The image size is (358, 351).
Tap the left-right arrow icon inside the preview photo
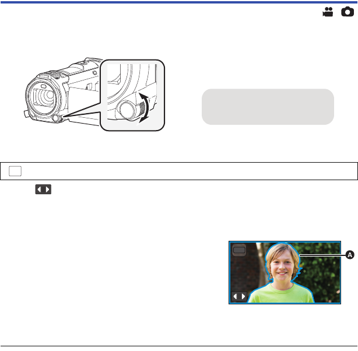coord(239,296)
